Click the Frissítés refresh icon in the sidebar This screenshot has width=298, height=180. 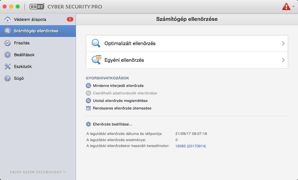pos(8,43)
